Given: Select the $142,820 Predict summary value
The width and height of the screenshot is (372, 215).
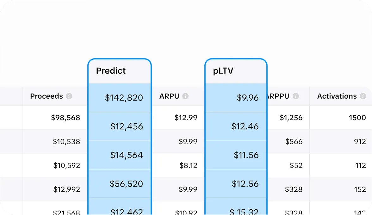Looking at the screenshot, I should (124, 98).
